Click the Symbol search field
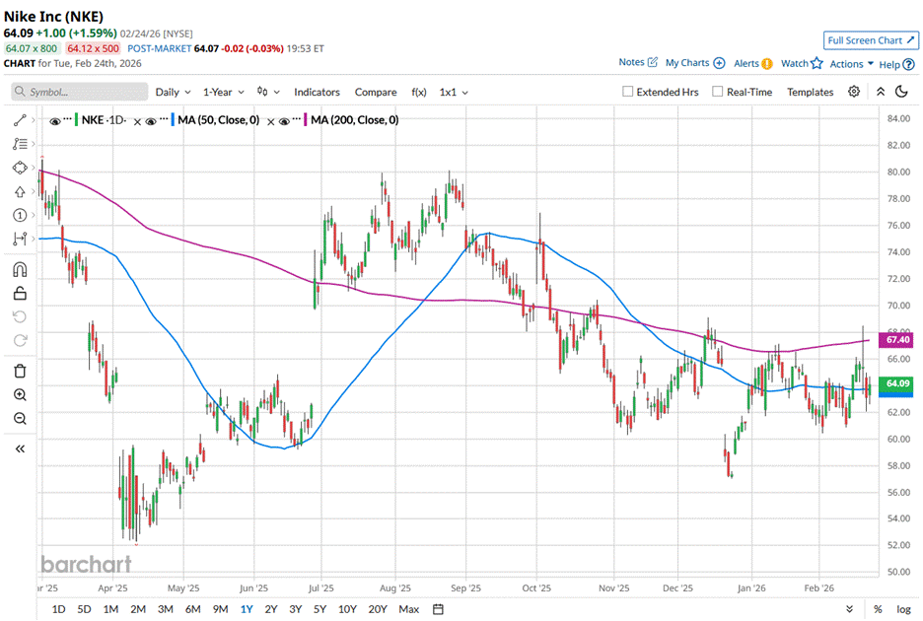The height and width of the screenshot is (621, 923). tap(76, 92)
